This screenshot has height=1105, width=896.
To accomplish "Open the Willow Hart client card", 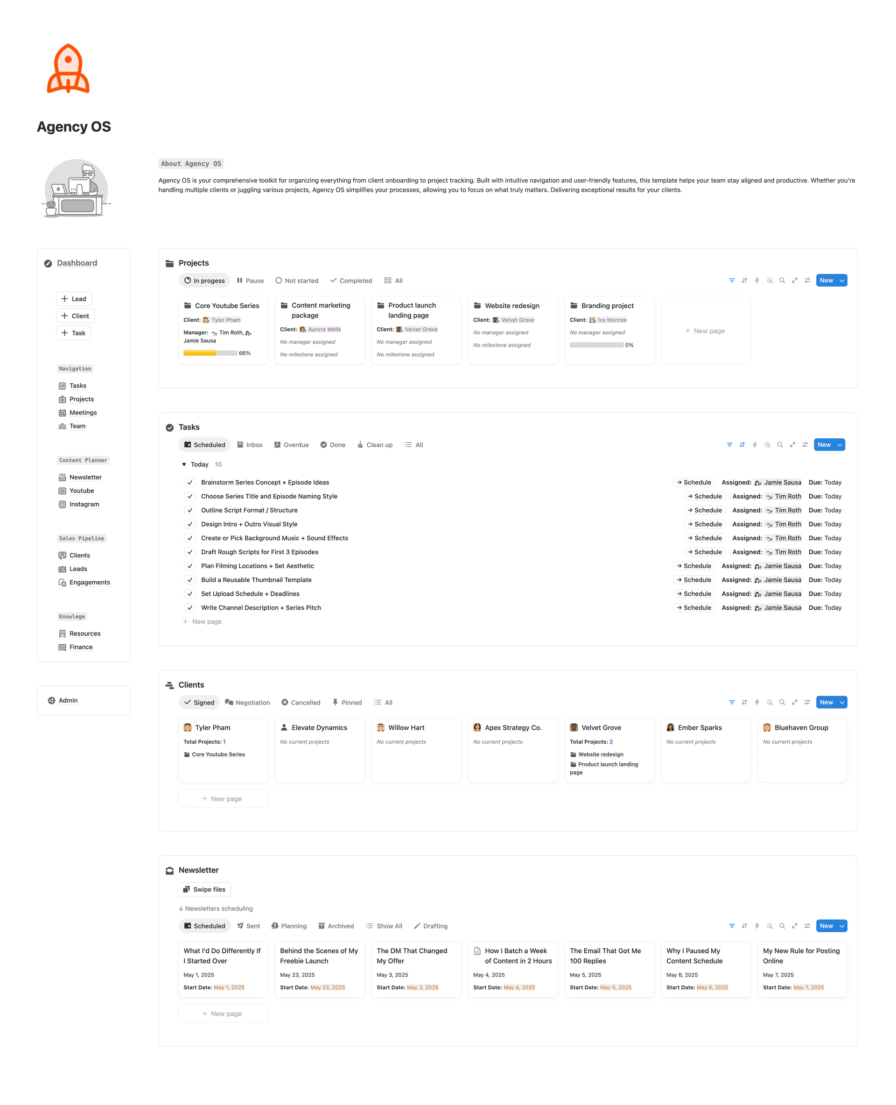I will [416, 750].
